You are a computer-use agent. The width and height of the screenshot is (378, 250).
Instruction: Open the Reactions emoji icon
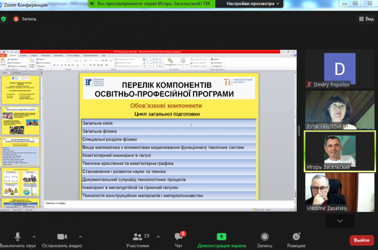(296, 236)
